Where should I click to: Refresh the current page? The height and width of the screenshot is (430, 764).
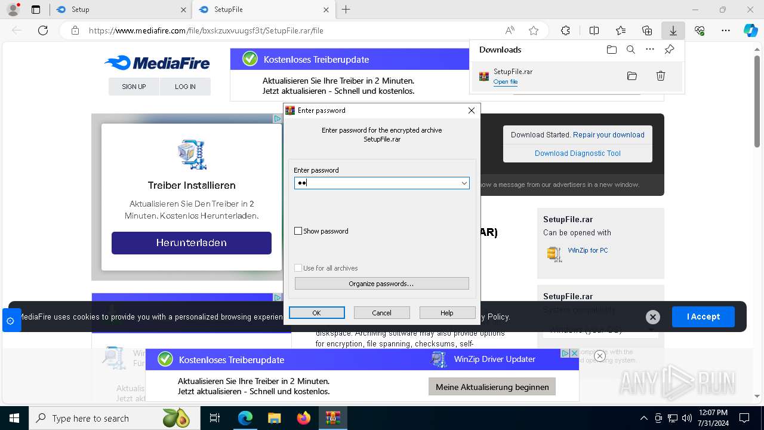click(x=43, y=30)
